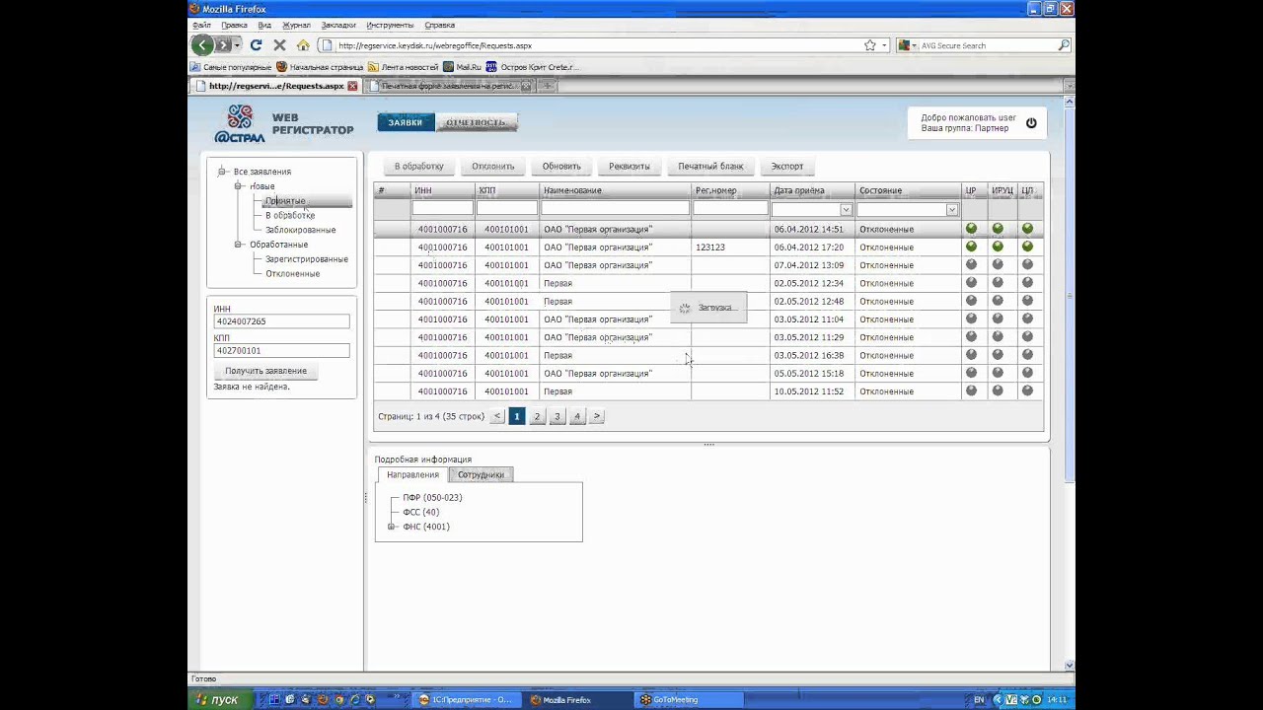The height and width of the screenshot is (710, 1263).
Task: Click the ИНН input with 4024007265
Action: pyautogui.click(x=281, y=321)
